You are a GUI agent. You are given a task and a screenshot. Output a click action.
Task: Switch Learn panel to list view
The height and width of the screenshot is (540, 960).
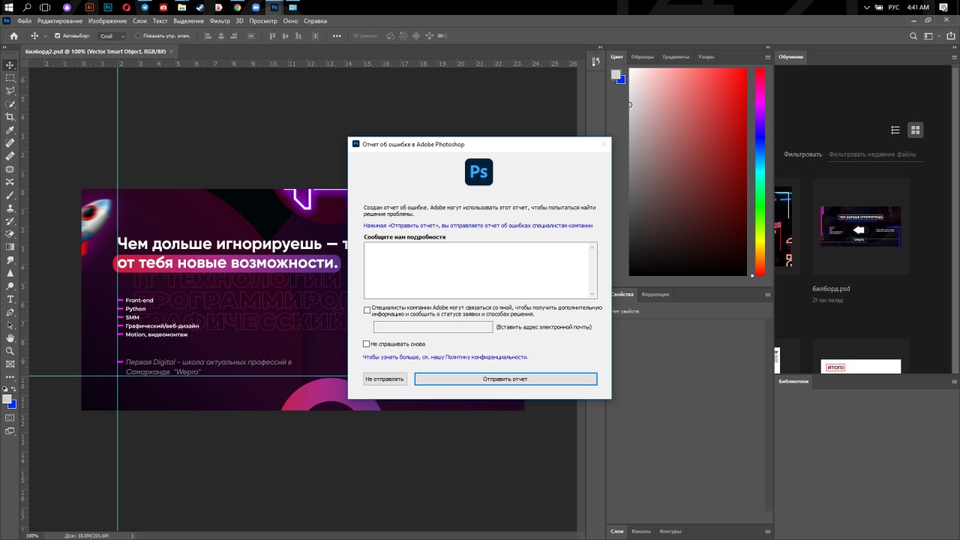coord(895,130)
